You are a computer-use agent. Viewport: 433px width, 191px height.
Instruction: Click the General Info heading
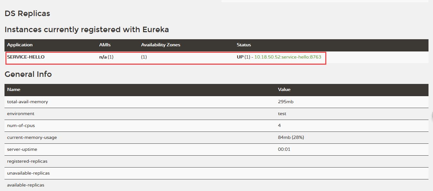[x=28, y=74]
